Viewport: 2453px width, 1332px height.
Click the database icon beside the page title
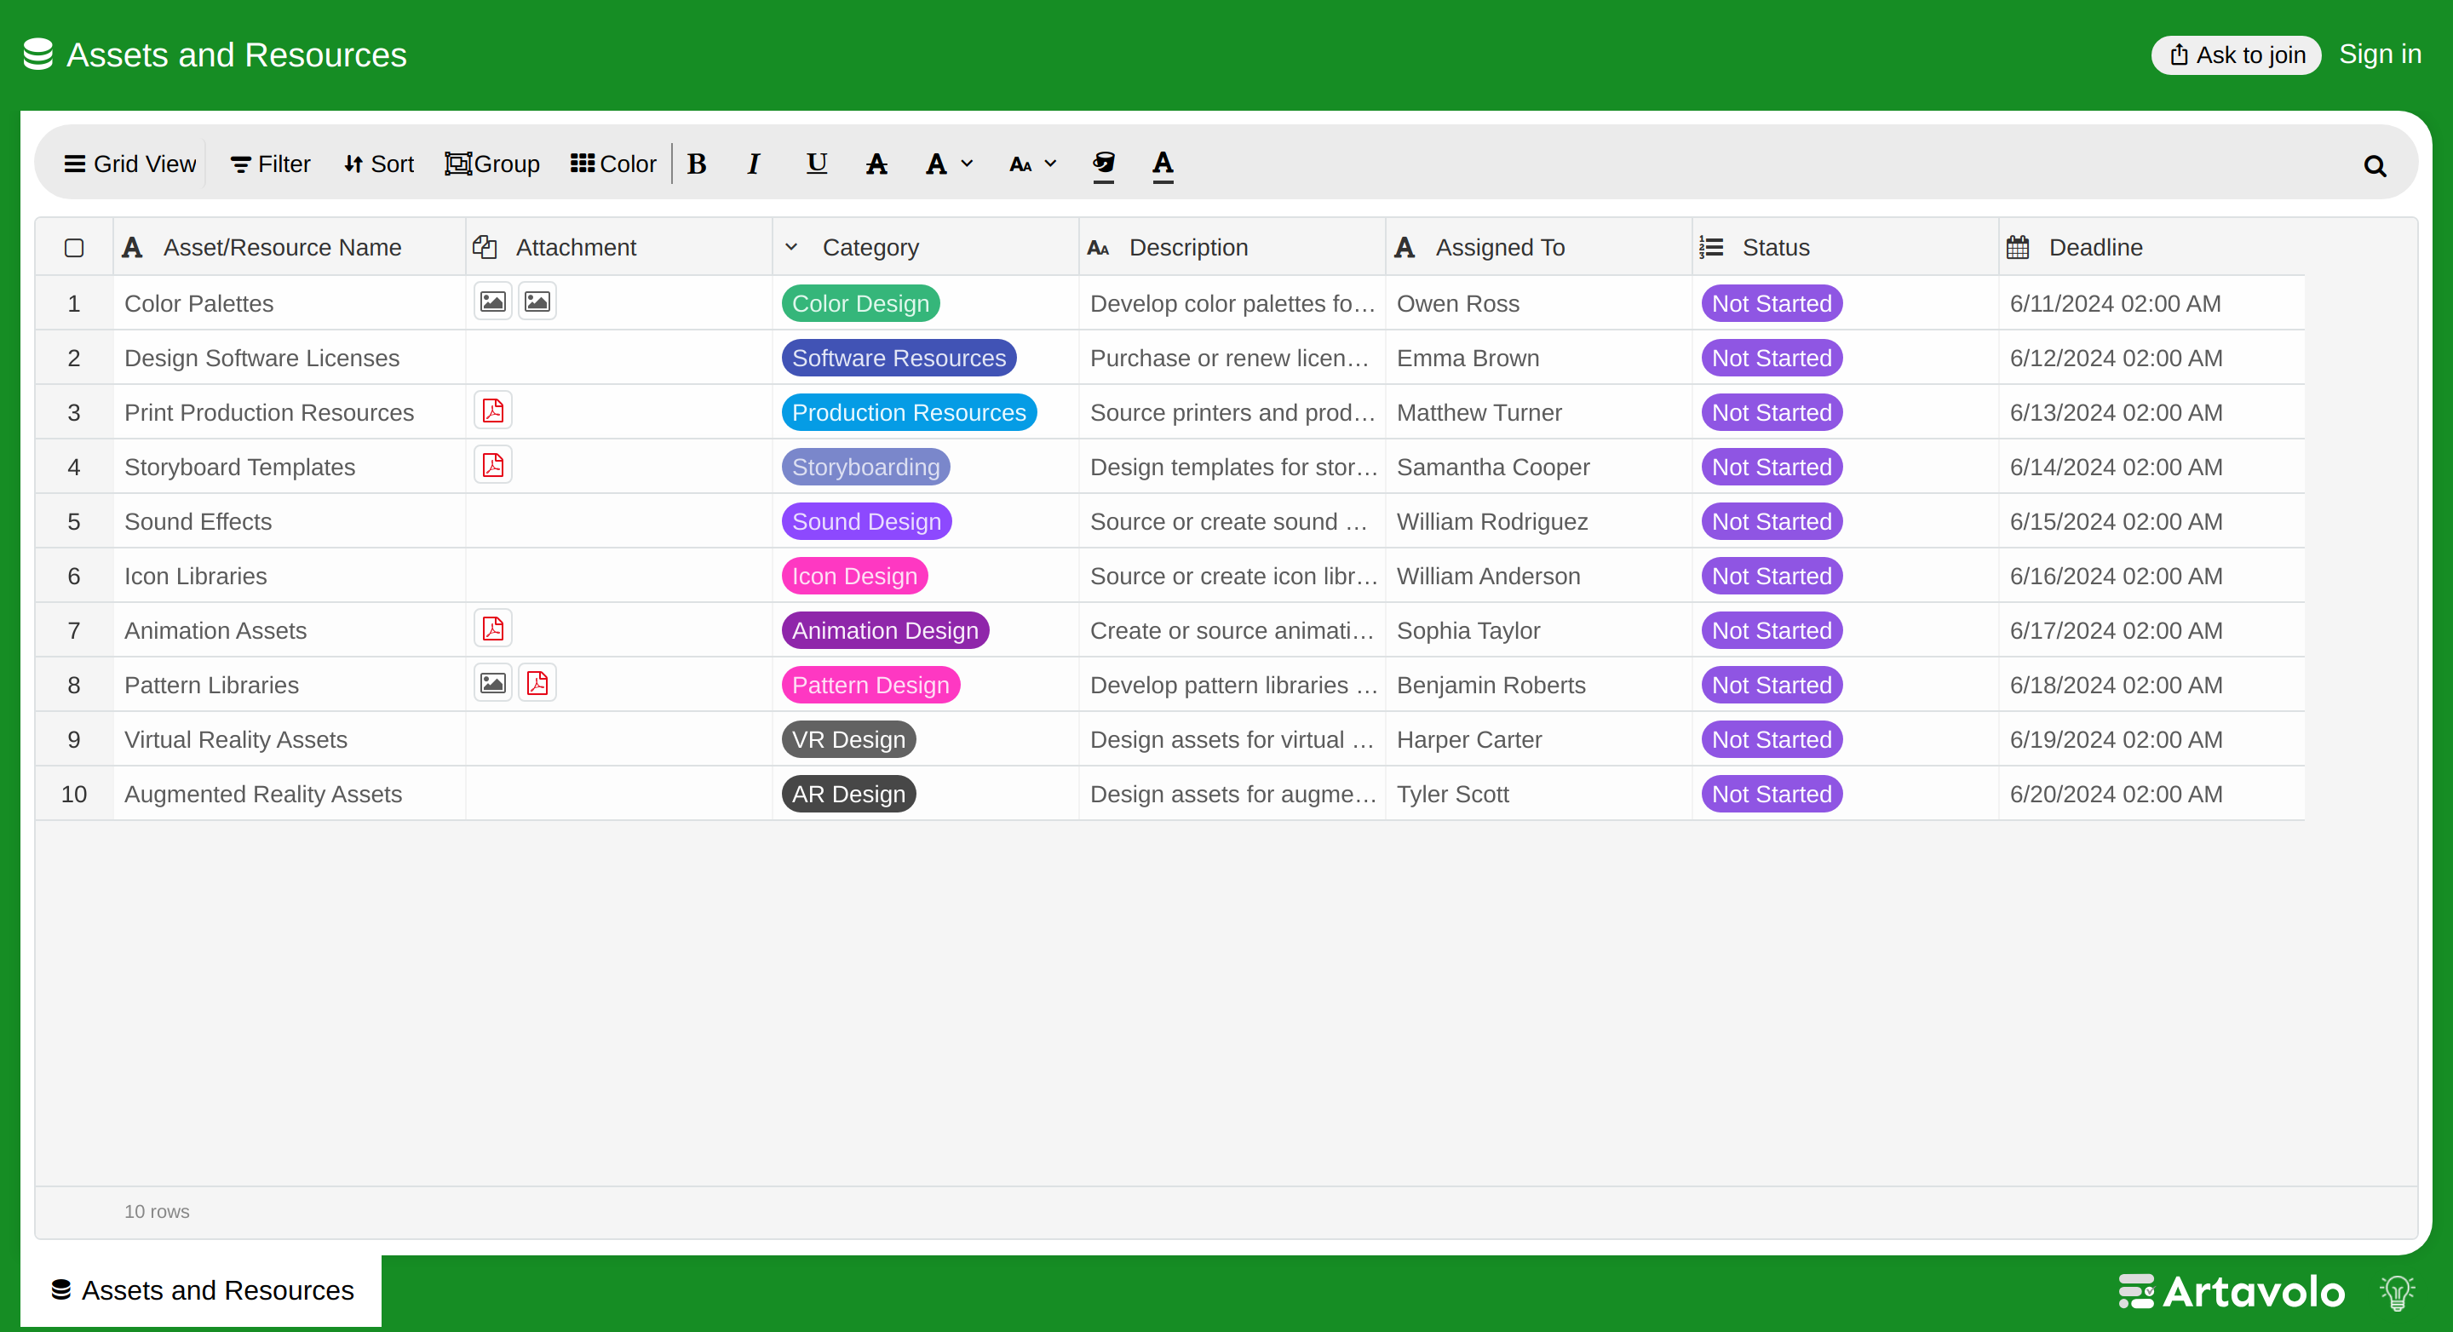38,55
